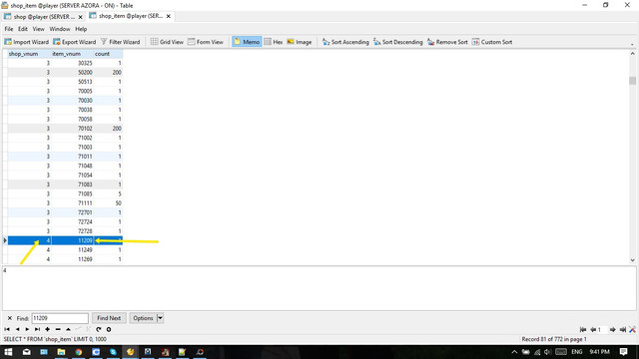This screenshot has width=639, height=359.
Task: Open the Help menu
Action: click(81, 29)
